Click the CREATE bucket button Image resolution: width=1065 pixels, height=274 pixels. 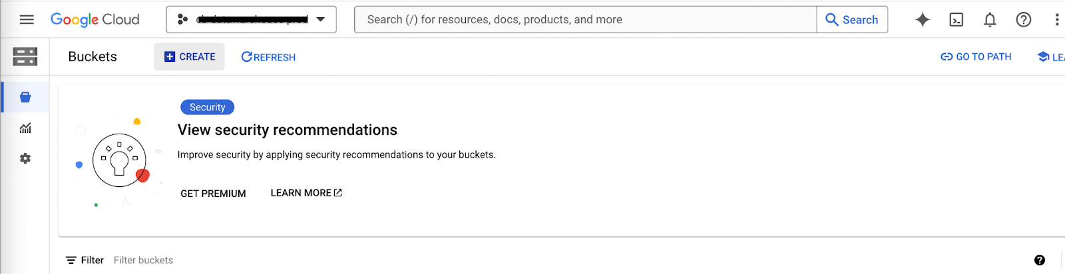[190, 57]
